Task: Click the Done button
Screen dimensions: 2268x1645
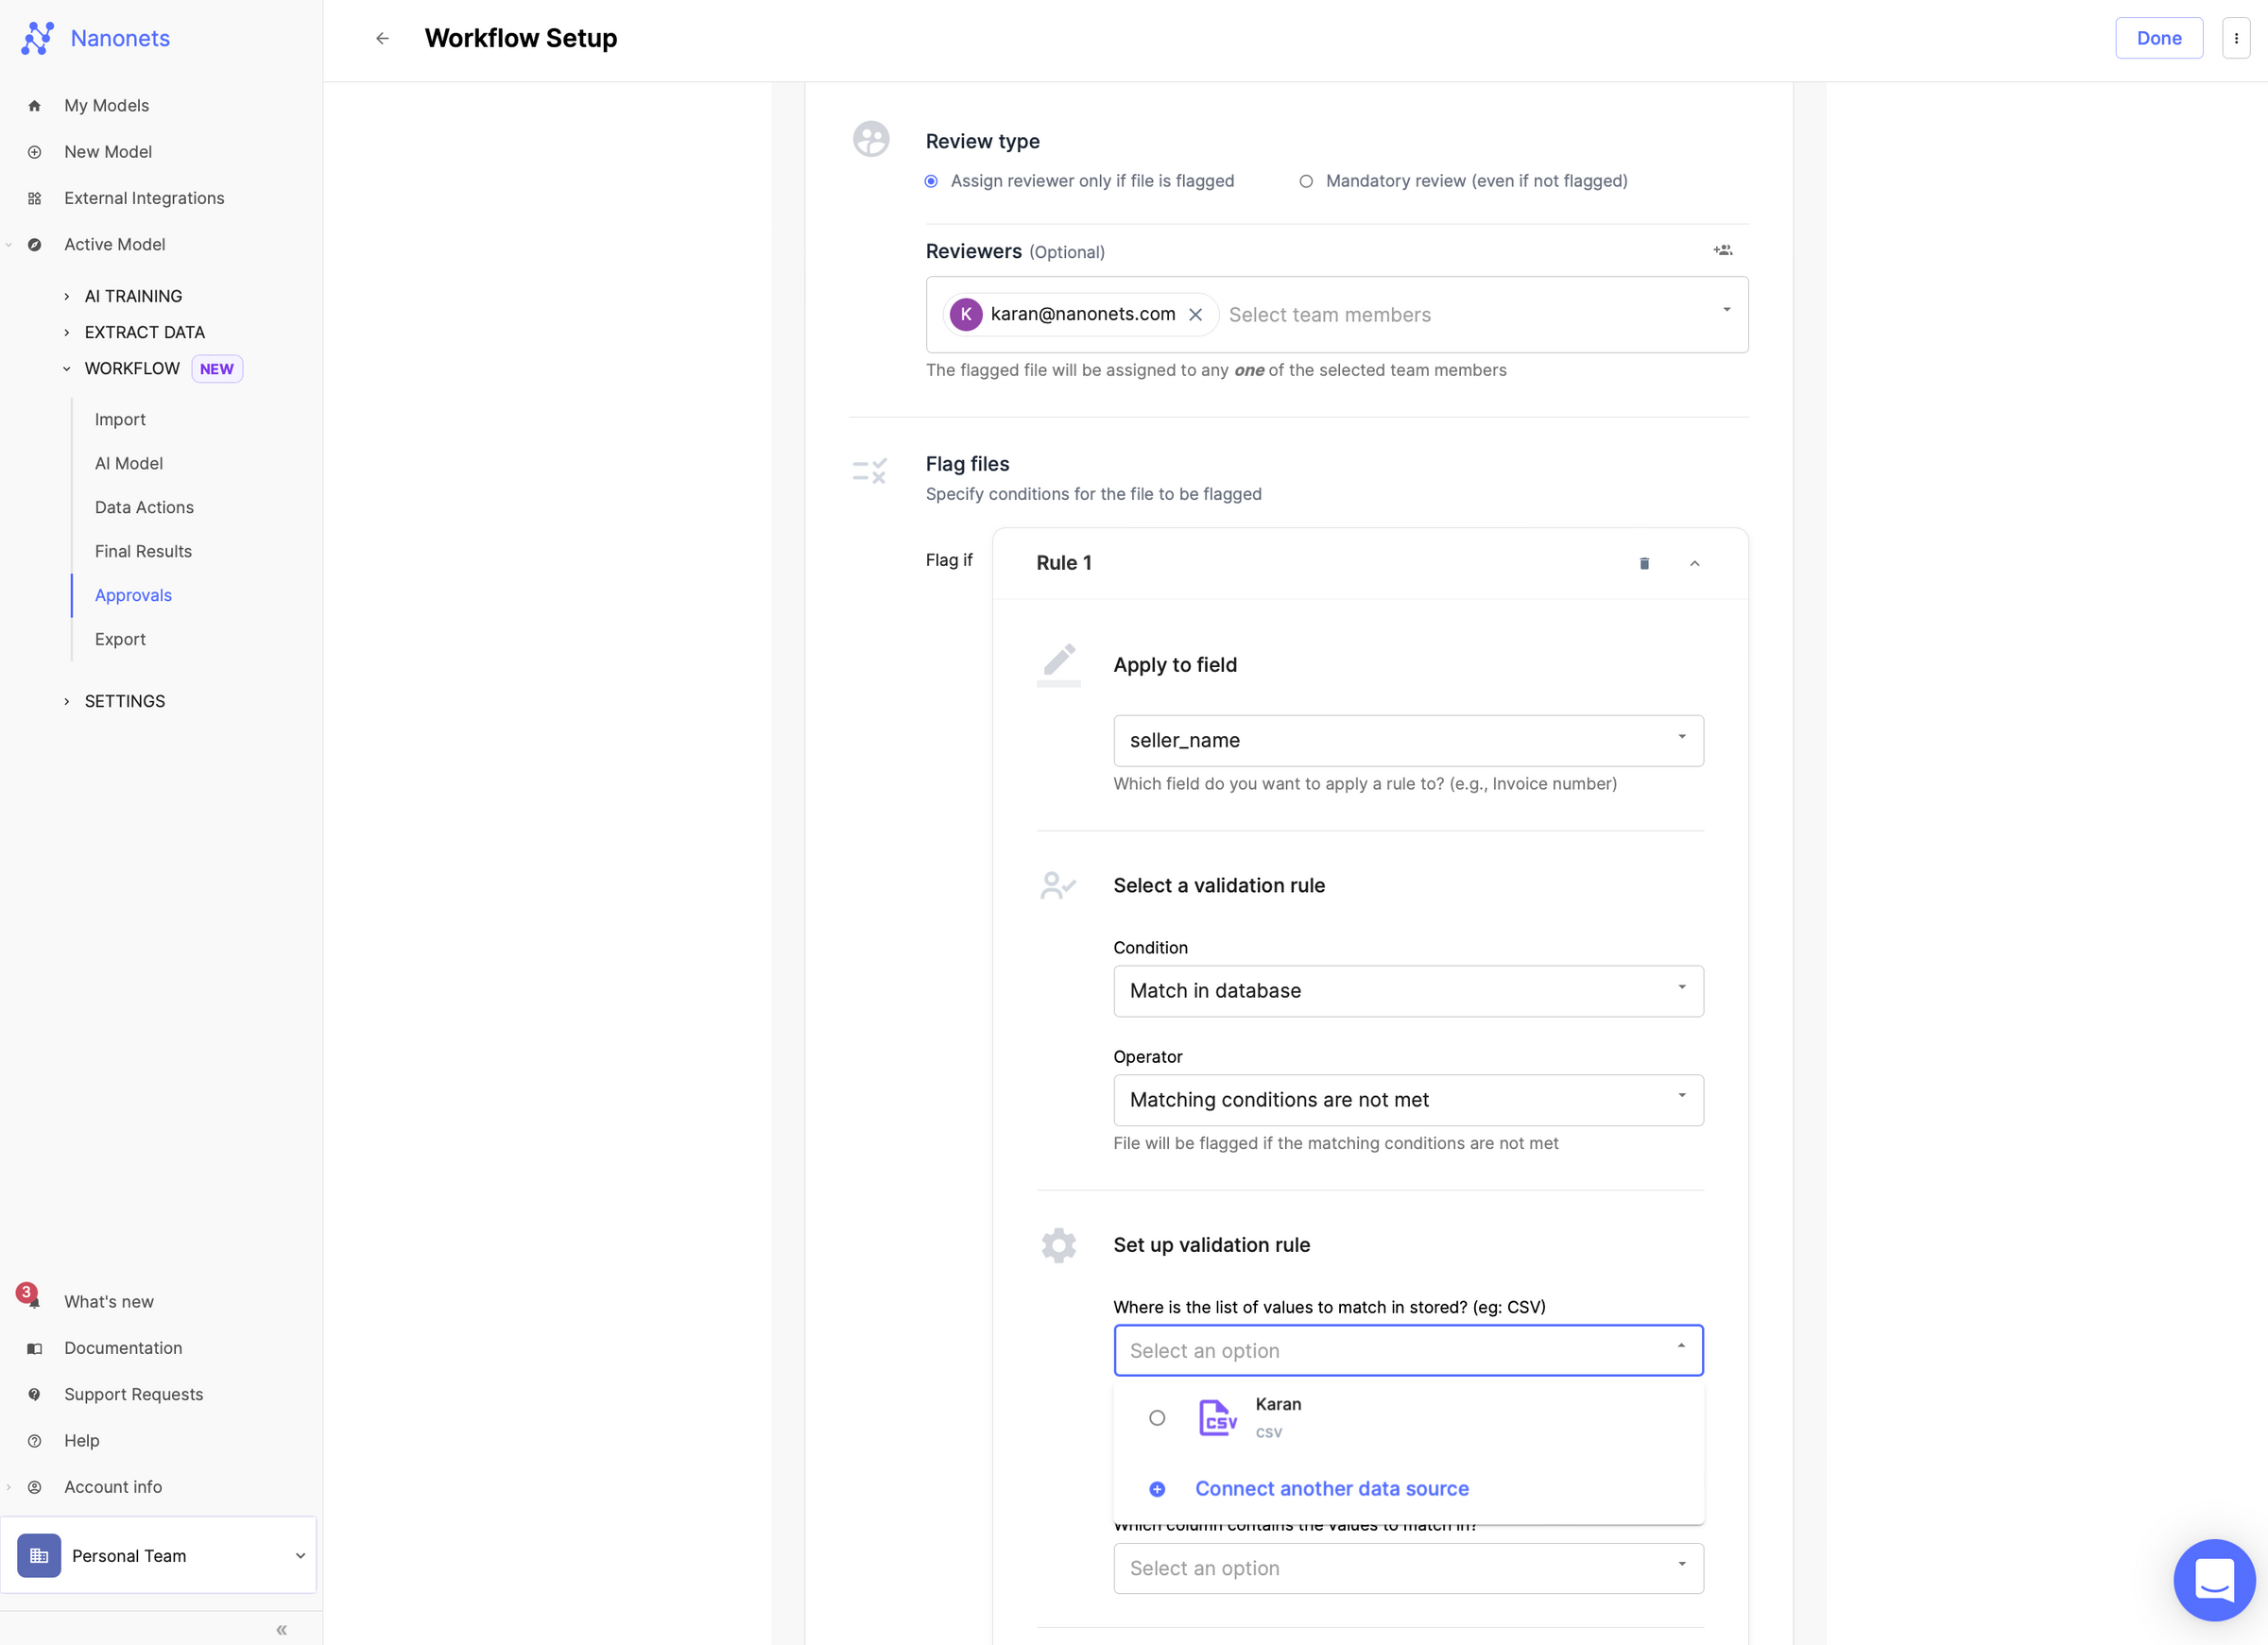Action: (2158, 38)
